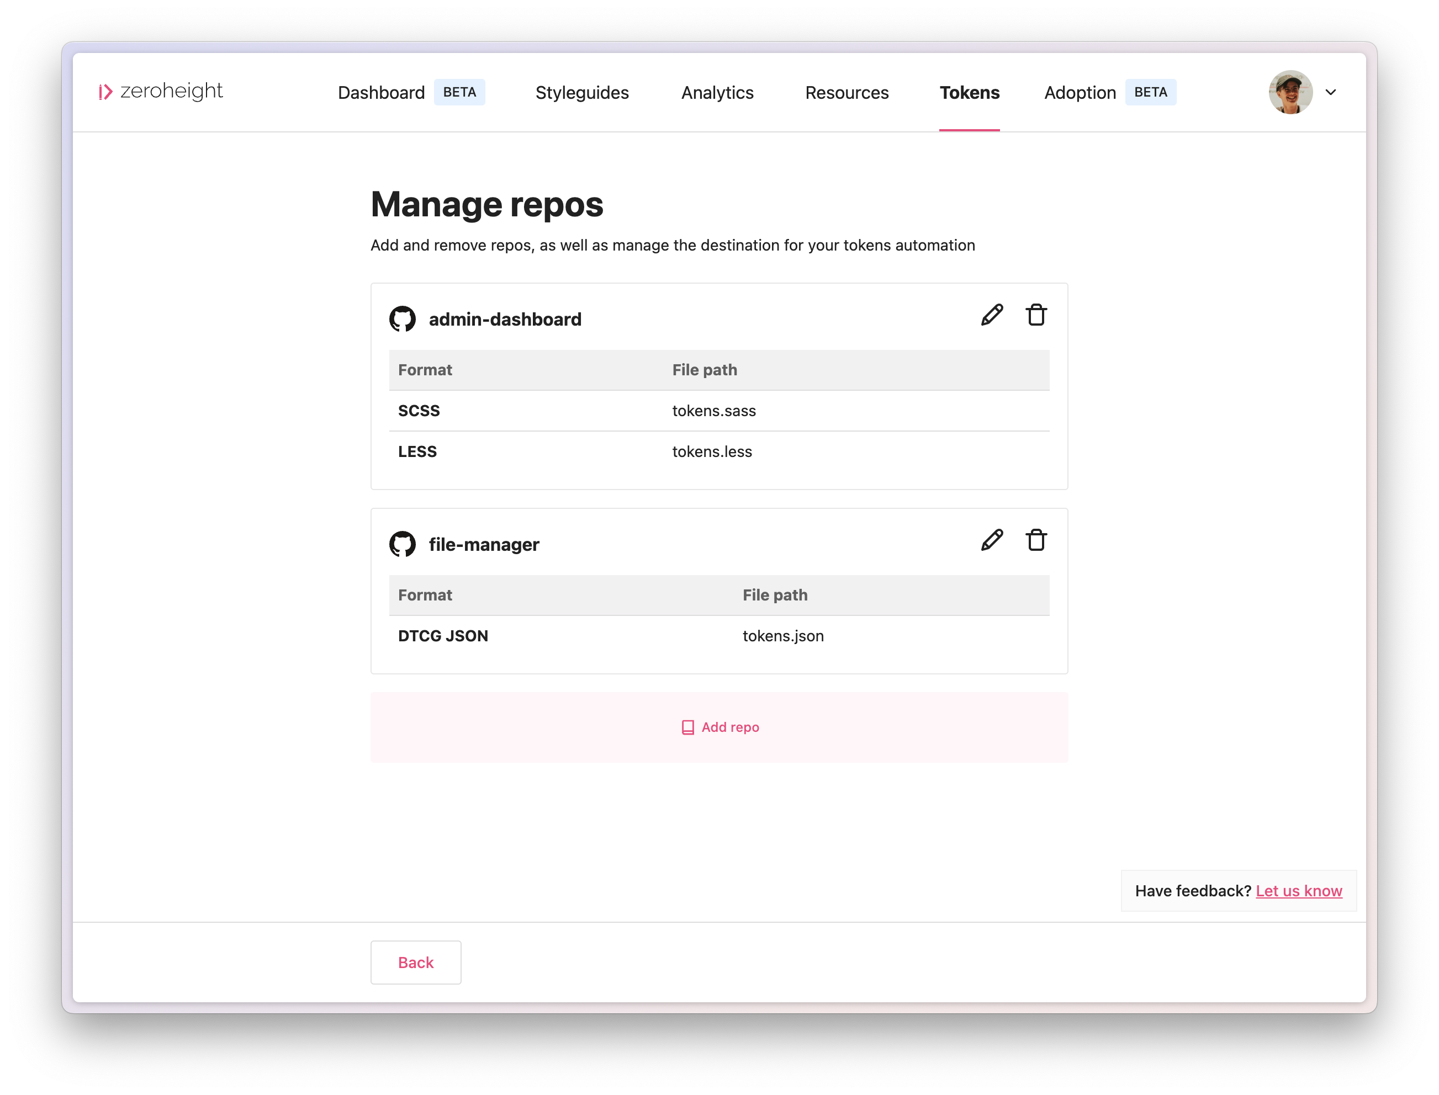The width and height of the screenshot is (1439, 1095).
Task: Open the Resources tab
Action: (x=847, y=93)
